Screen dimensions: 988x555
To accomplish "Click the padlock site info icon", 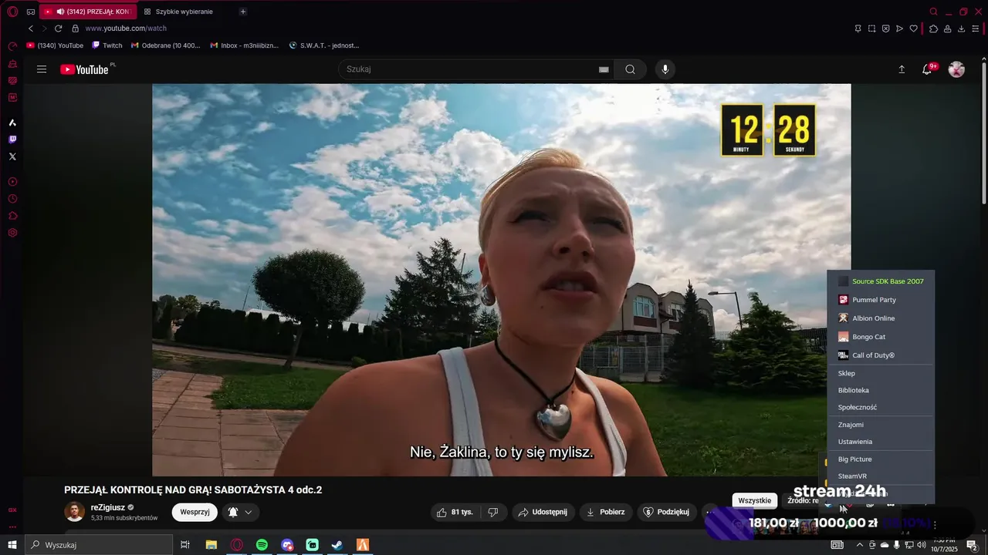I will tap(75, 29).
